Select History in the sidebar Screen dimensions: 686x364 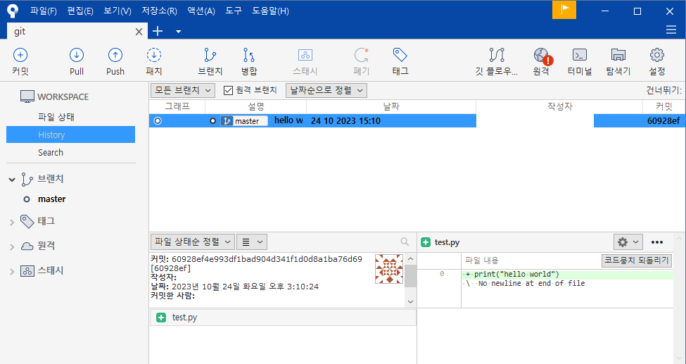[70, 135]
